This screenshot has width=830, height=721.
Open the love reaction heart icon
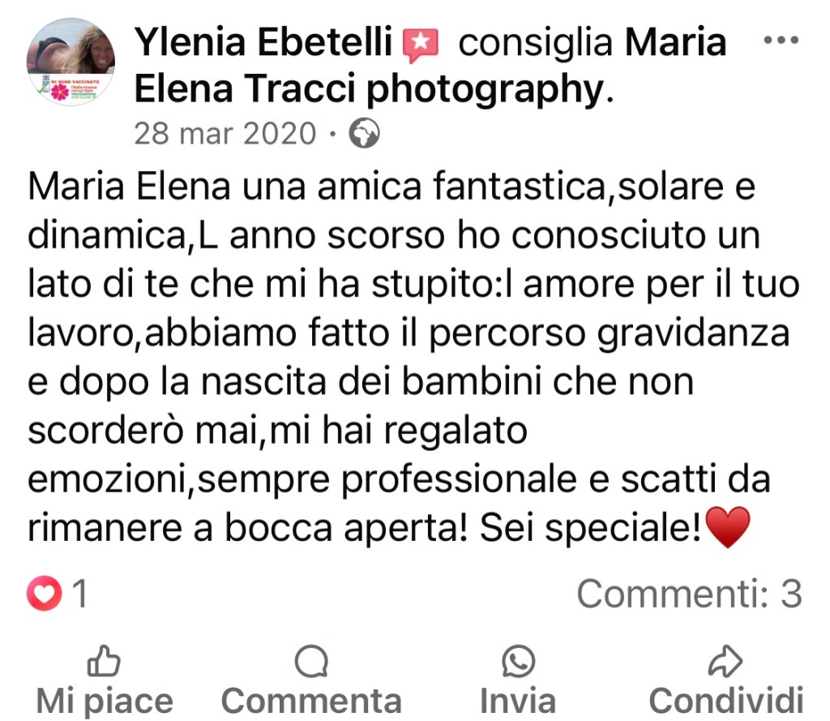[45, 594]
